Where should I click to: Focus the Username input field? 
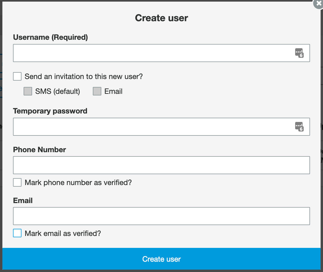[x=161, y=53]
